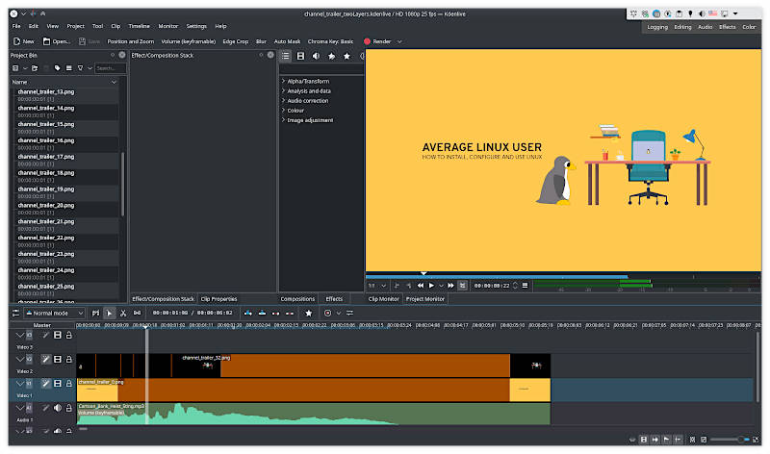770x454 pixels.
Task: Show favorite effects star in effects panel
Action: pos(346,56)
